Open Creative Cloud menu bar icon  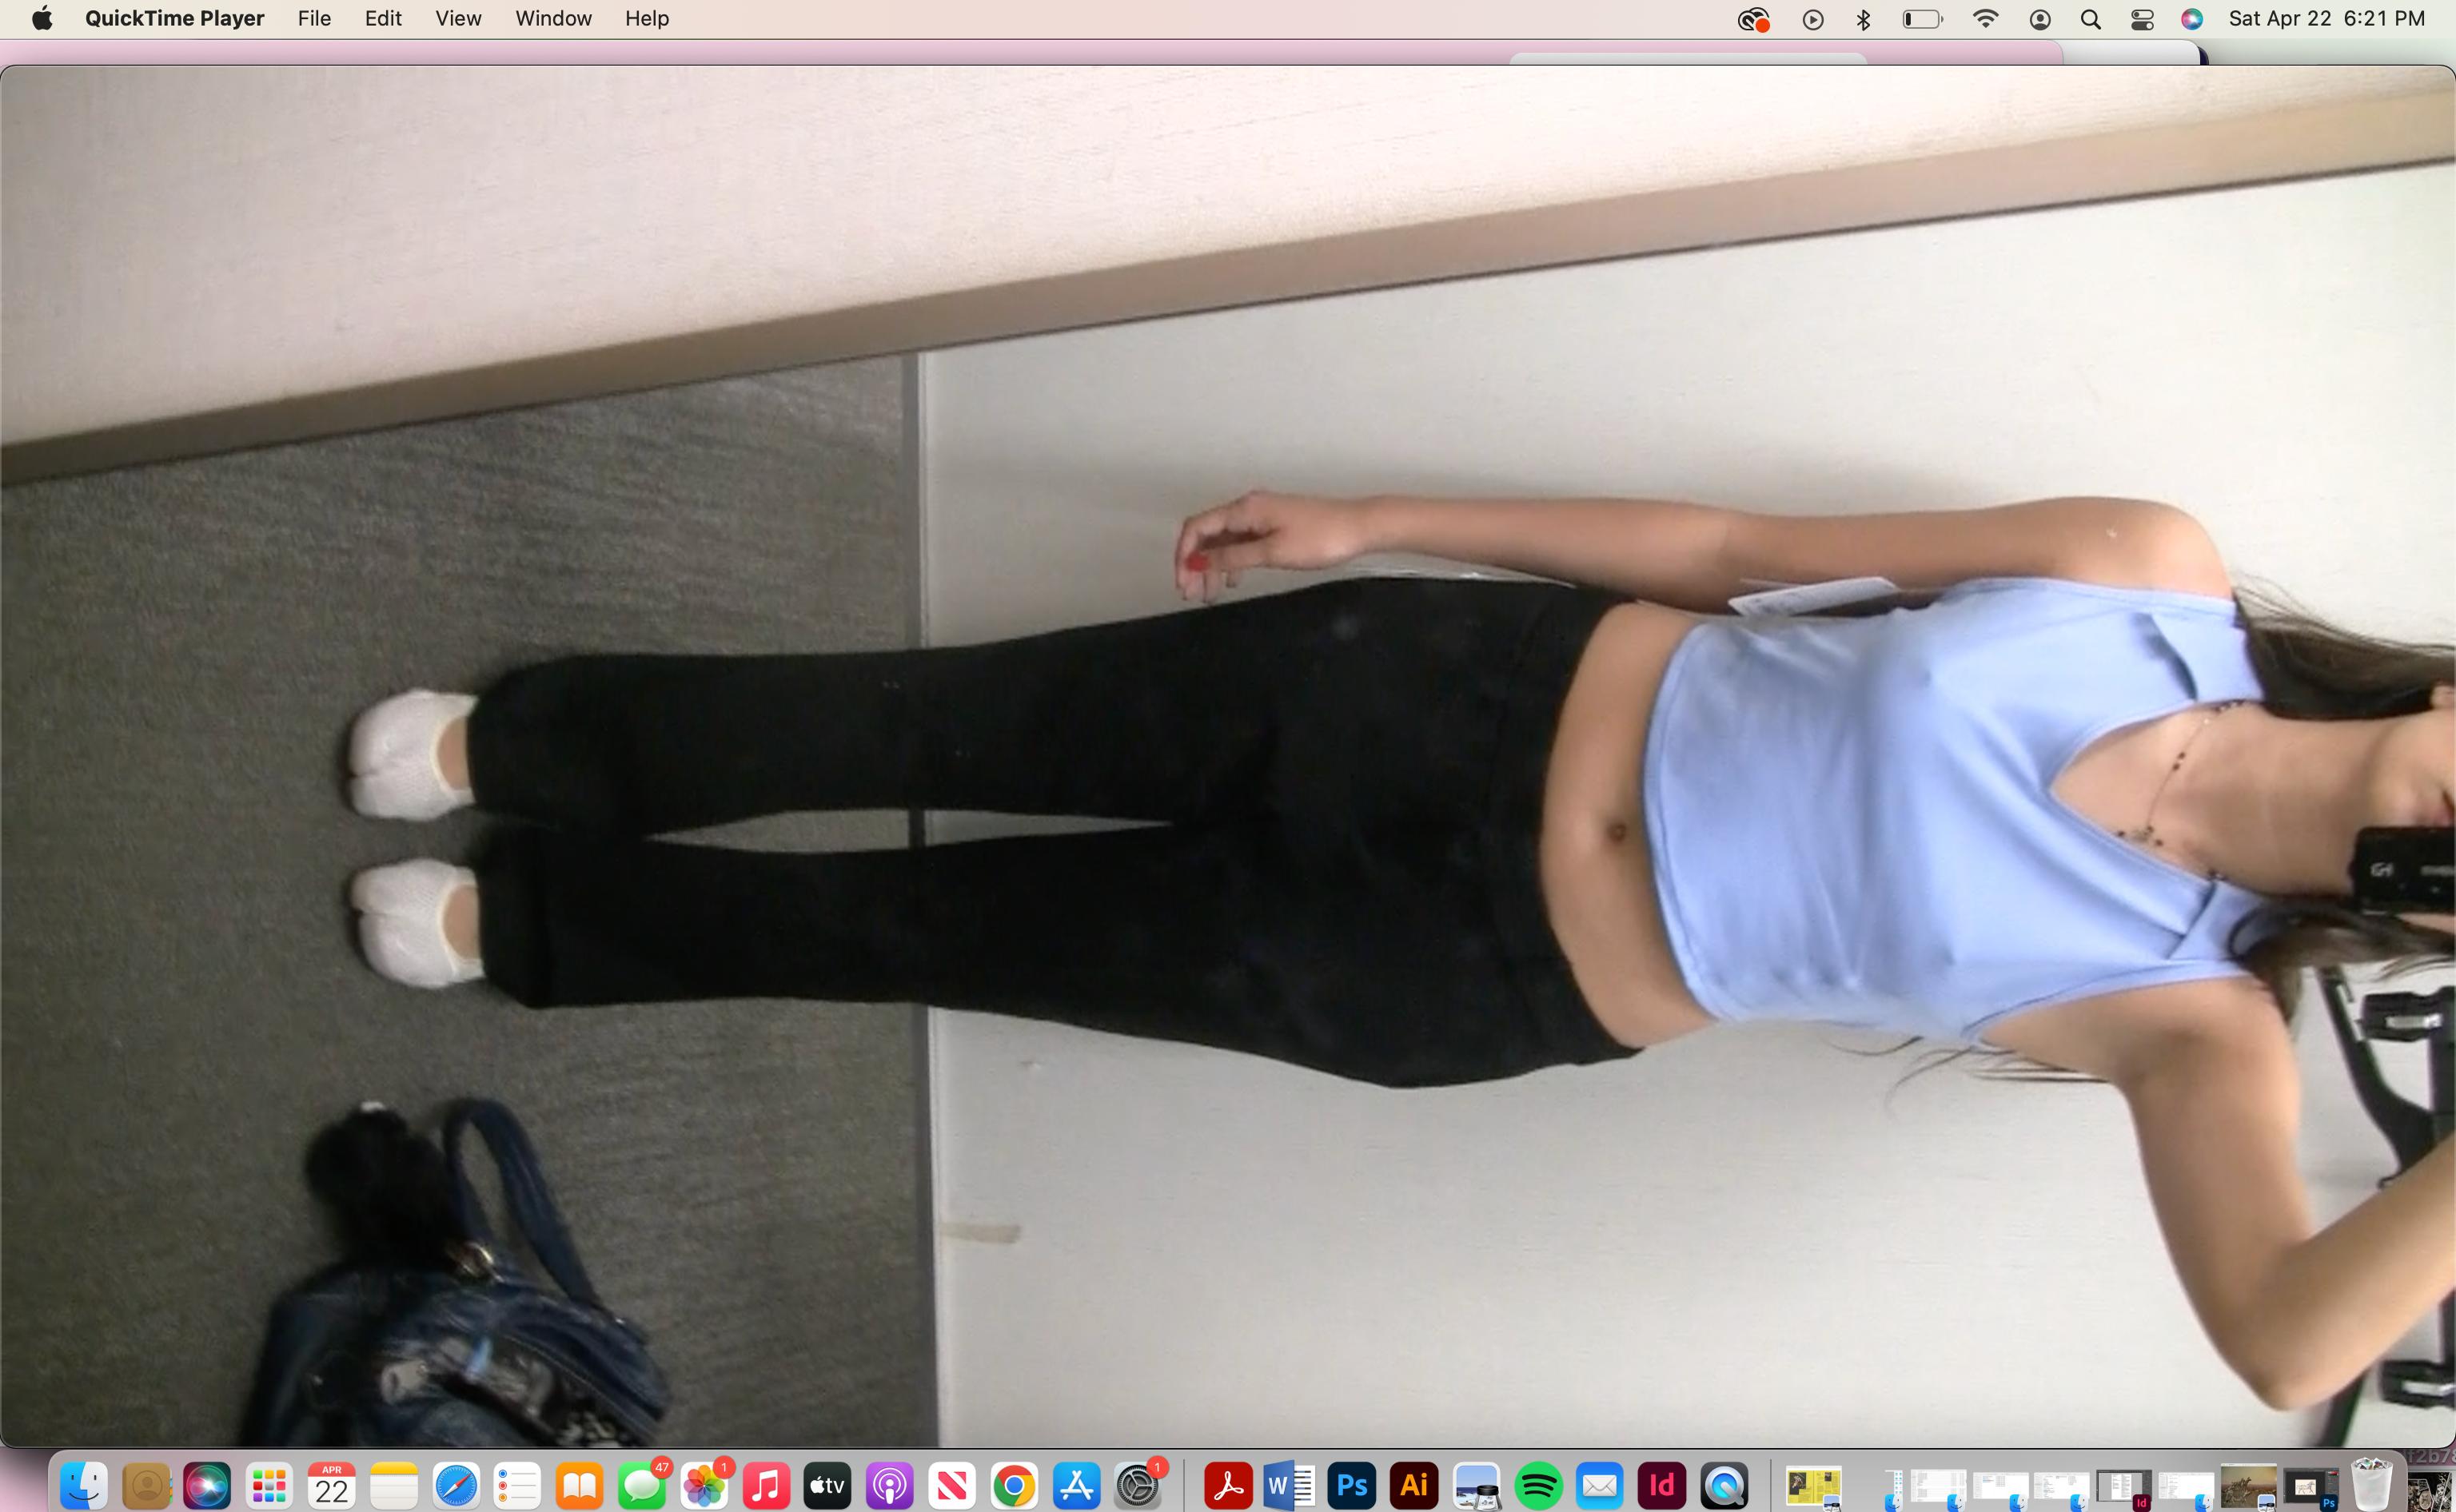[1752, 19]
